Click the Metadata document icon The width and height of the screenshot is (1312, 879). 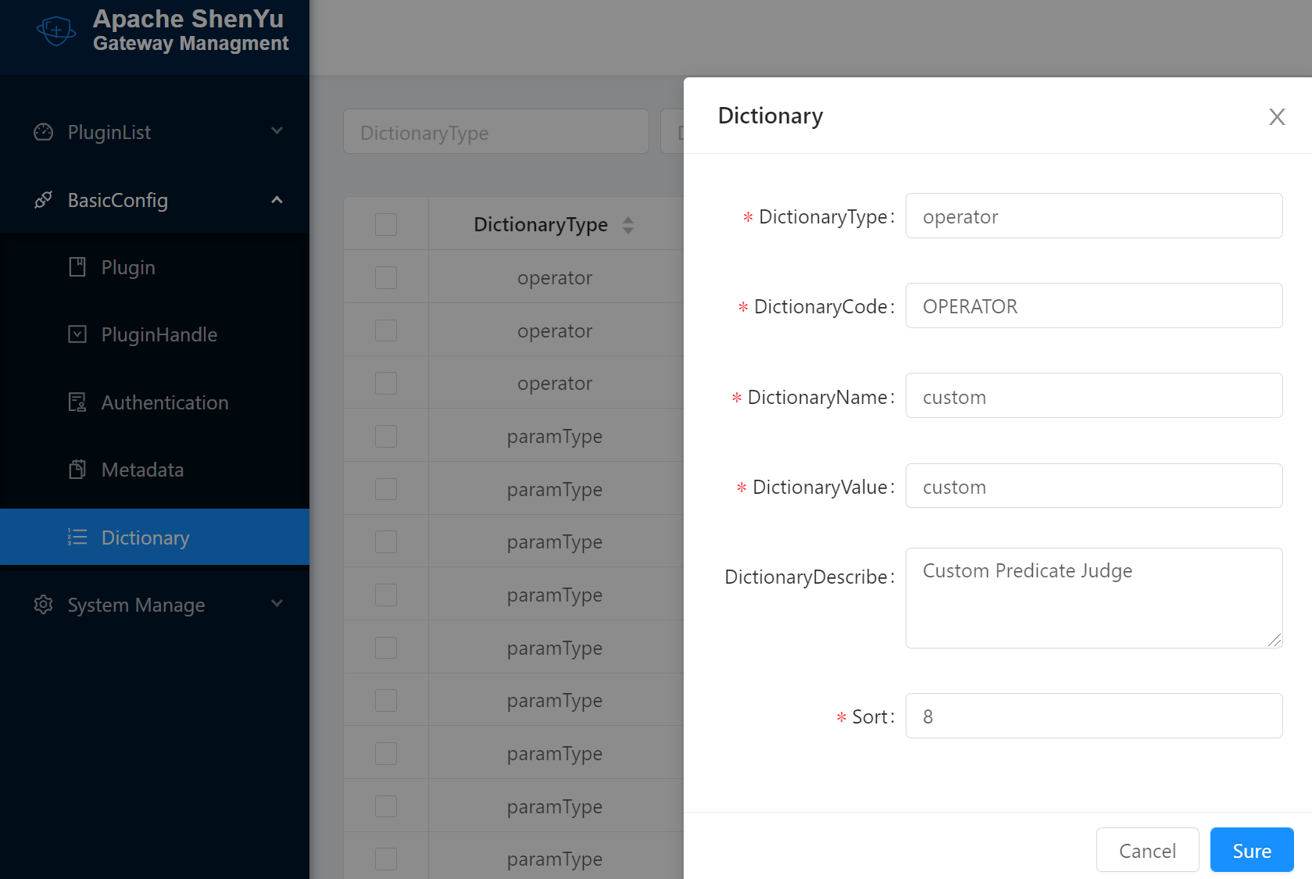tap(77, 469)
